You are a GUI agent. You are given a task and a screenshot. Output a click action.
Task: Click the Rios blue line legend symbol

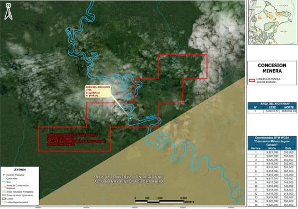[x=4, y=182]
